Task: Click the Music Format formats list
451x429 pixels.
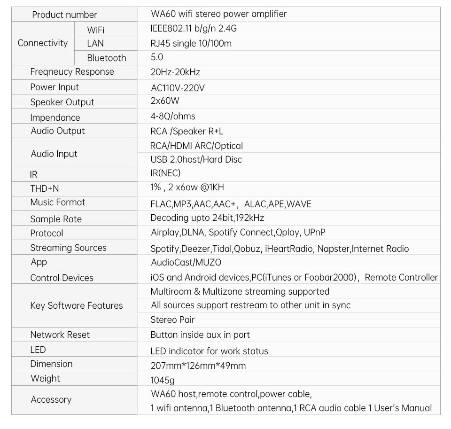Action: click(x=231, y=204)
